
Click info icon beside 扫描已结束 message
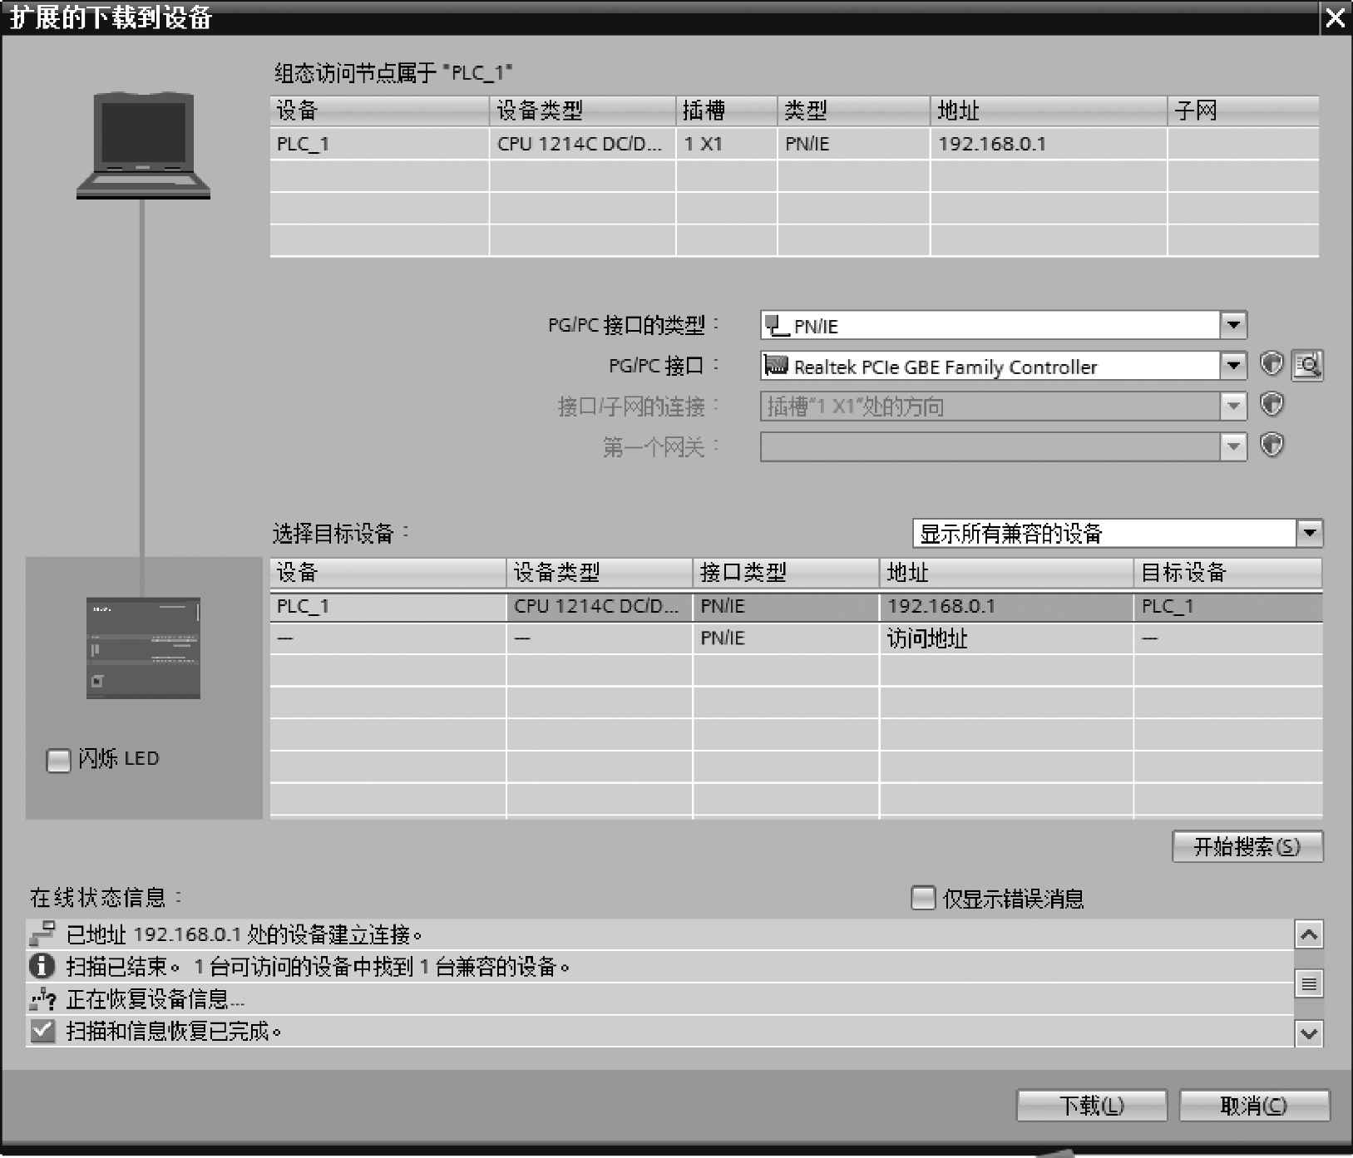pyautogui.click(x=42, y=966)
